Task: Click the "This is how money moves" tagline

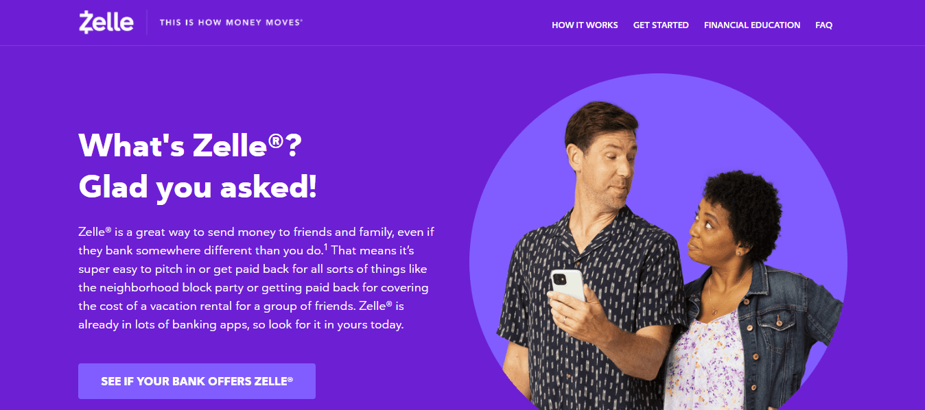Action: [x=231, y=23]
